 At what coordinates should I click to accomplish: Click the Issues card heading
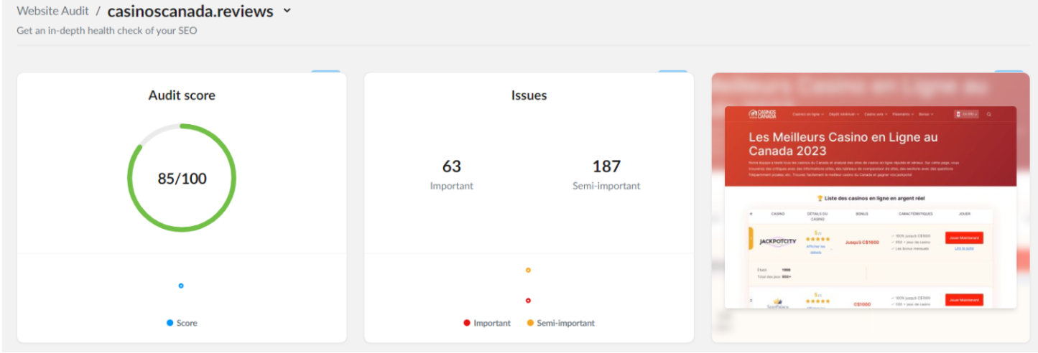click(529, 95)
